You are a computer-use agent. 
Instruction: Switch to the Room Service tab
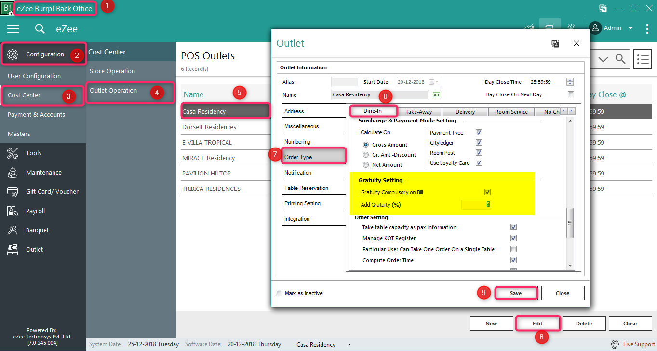511,111
